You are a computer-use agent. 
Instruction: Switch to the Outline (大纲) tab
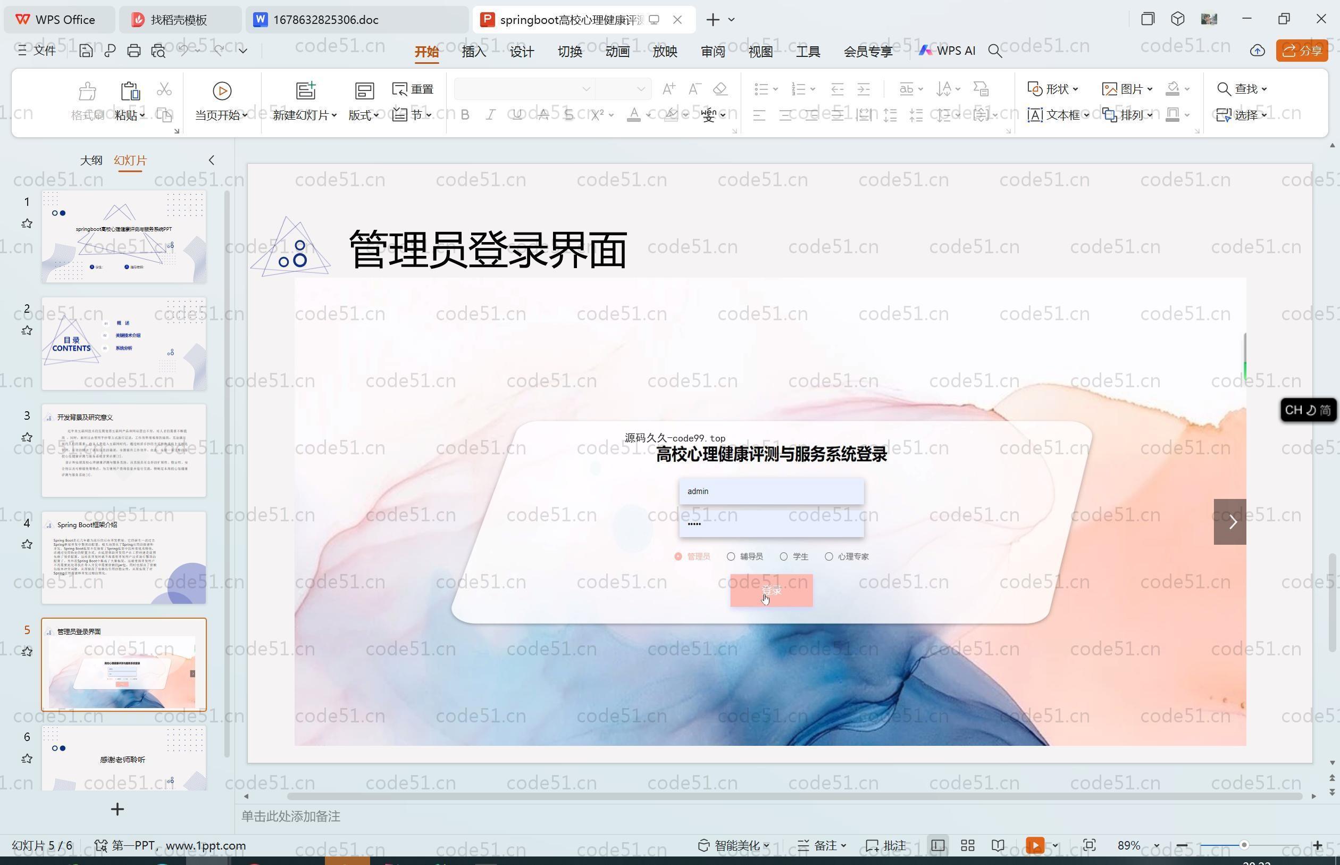coord(91,160)
